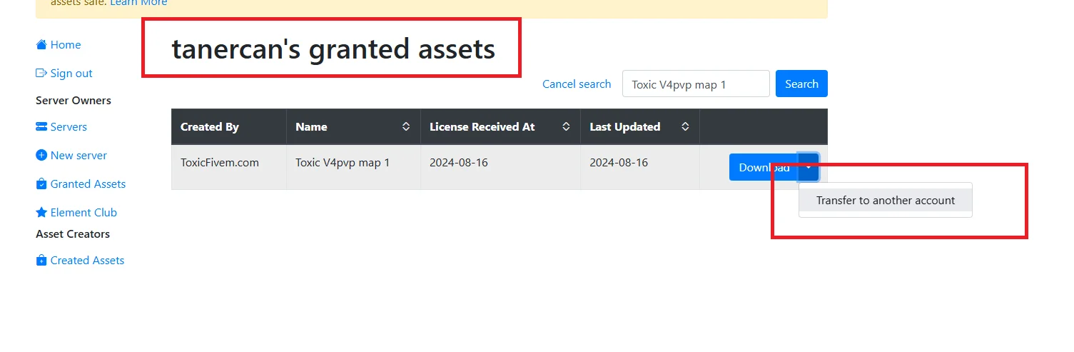
Task: Click the Sign out arrow icon
Action: 41,74
